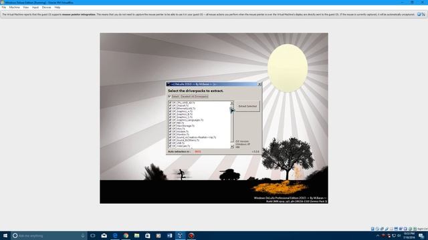Uncheck the DP_HID.7z checkbox
Image resolution: width=428 pixels, height=240 pixels.
[170, 123]
